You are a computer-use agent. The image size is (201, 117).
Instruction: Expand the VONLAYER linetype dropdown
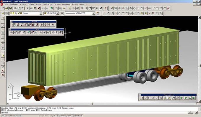pos(94,13)
